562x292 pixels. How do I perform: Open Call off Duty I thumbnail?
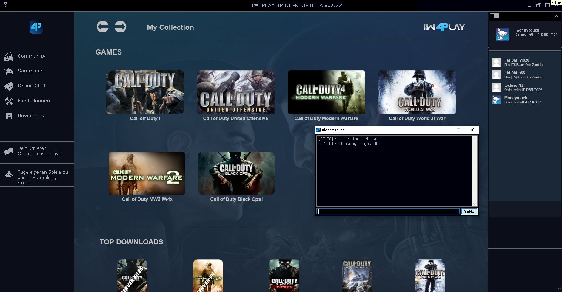(145, 92)
